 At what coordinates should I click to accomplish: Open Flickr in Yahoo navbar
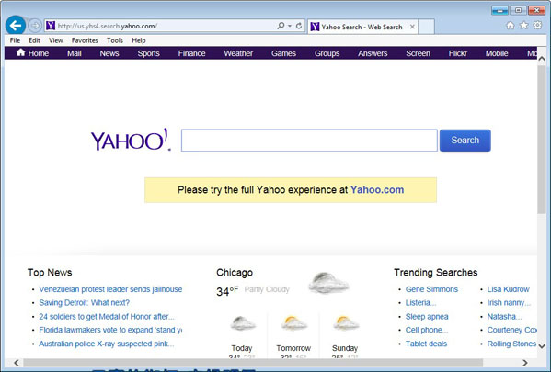tap(457, 53)
